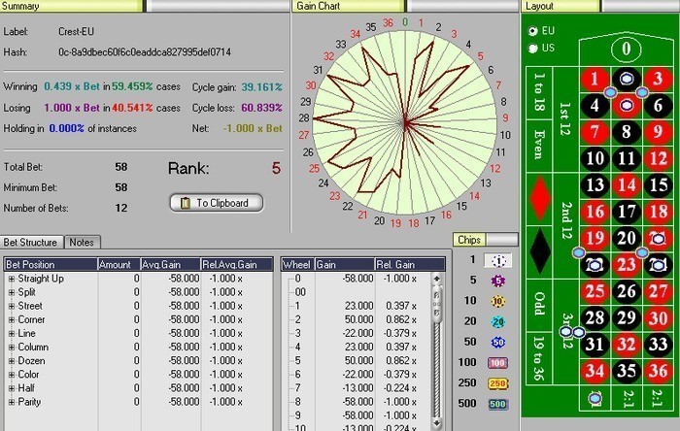The width and height of the screenshot is (680, 431).
Task: Pick the orange 10 chip
Action: coord(497,301)
